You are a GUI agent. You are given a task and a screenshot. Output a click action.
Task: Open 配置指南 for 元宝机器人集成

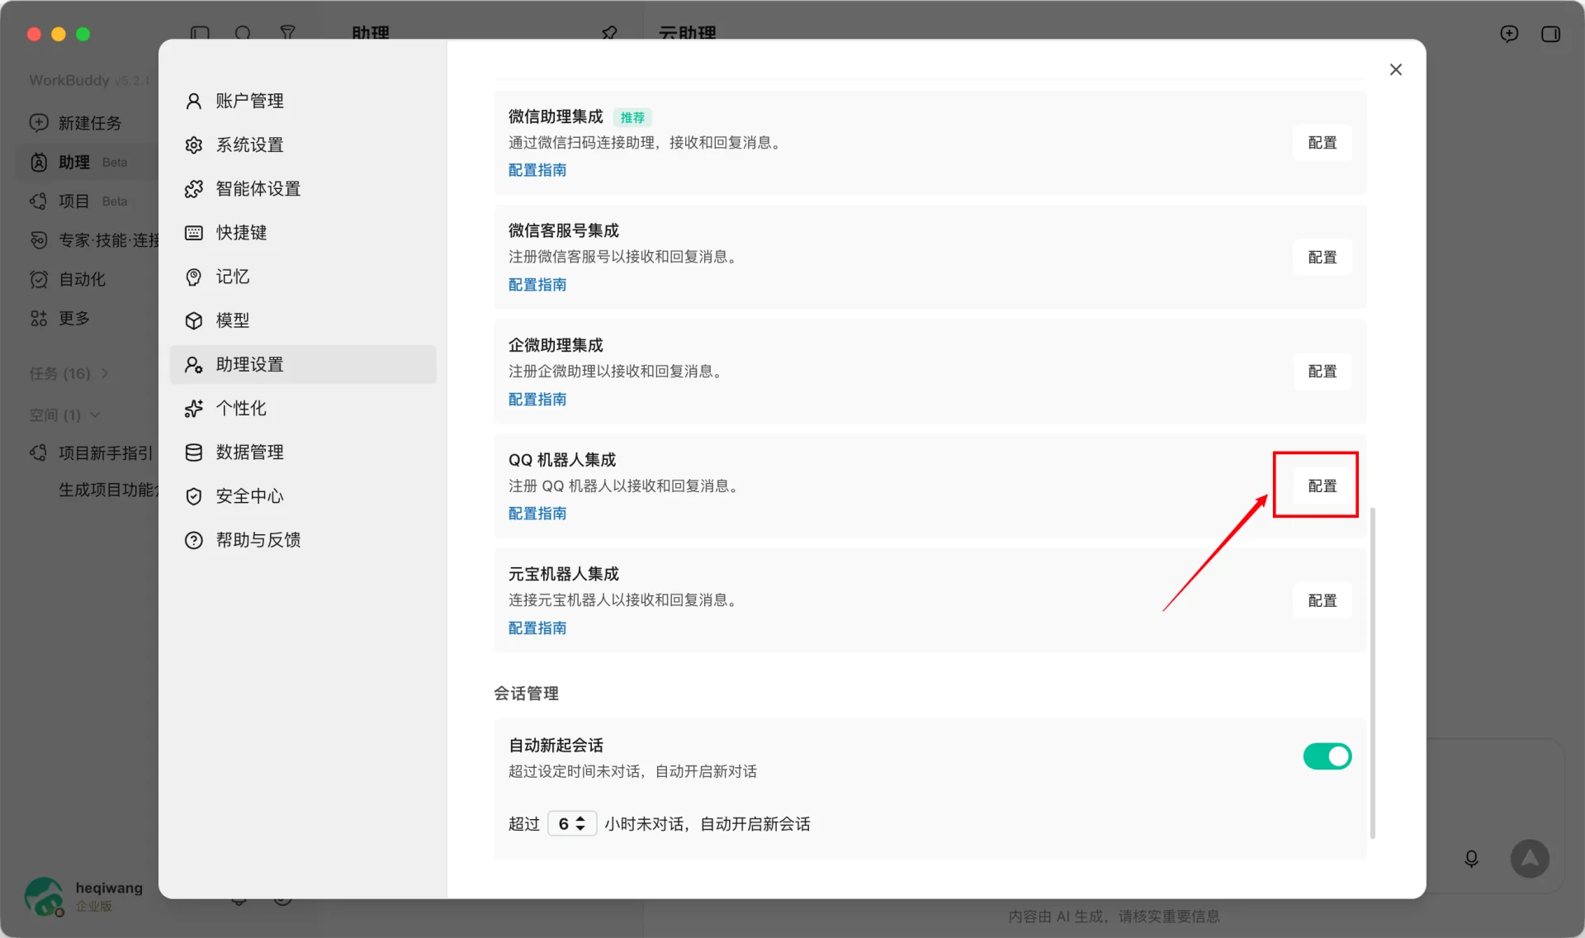point(537,628)
